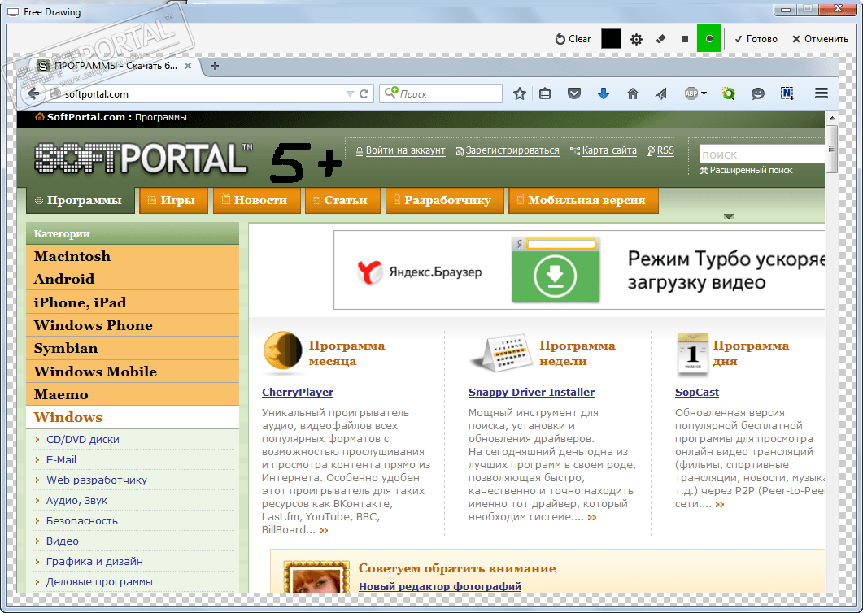The image size is (863, 613).
Task: Click the green search extension icon
Action: point(729,94)
